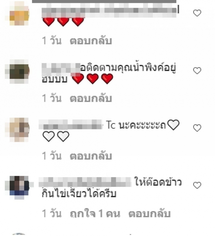Like the comment with only three red hearts
The height and width of the screenshot is (236, 215).
point(197,13)
